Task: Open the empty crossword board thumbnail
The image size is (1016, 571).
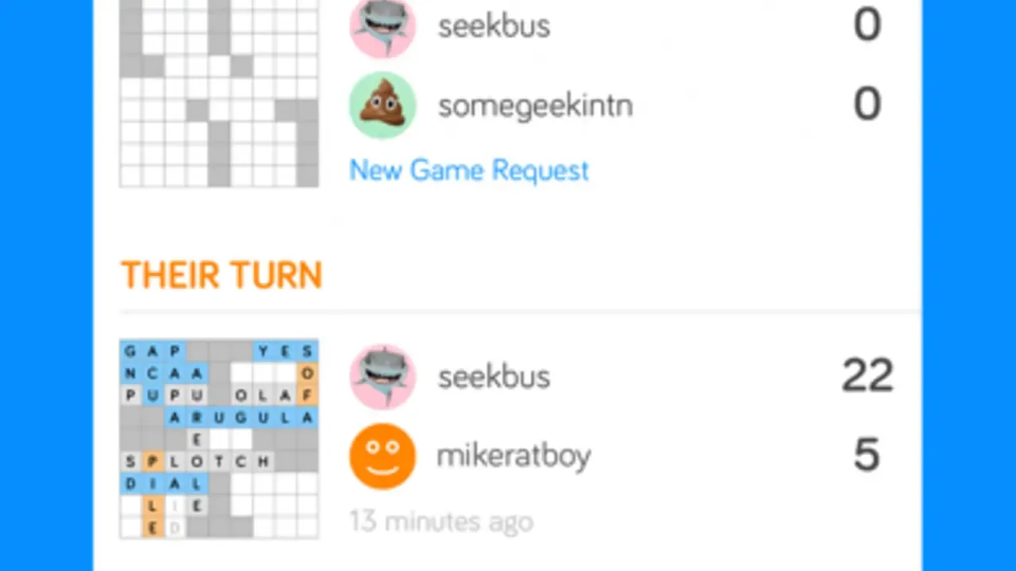Action: pyautogui.click(x=219, y=94)
